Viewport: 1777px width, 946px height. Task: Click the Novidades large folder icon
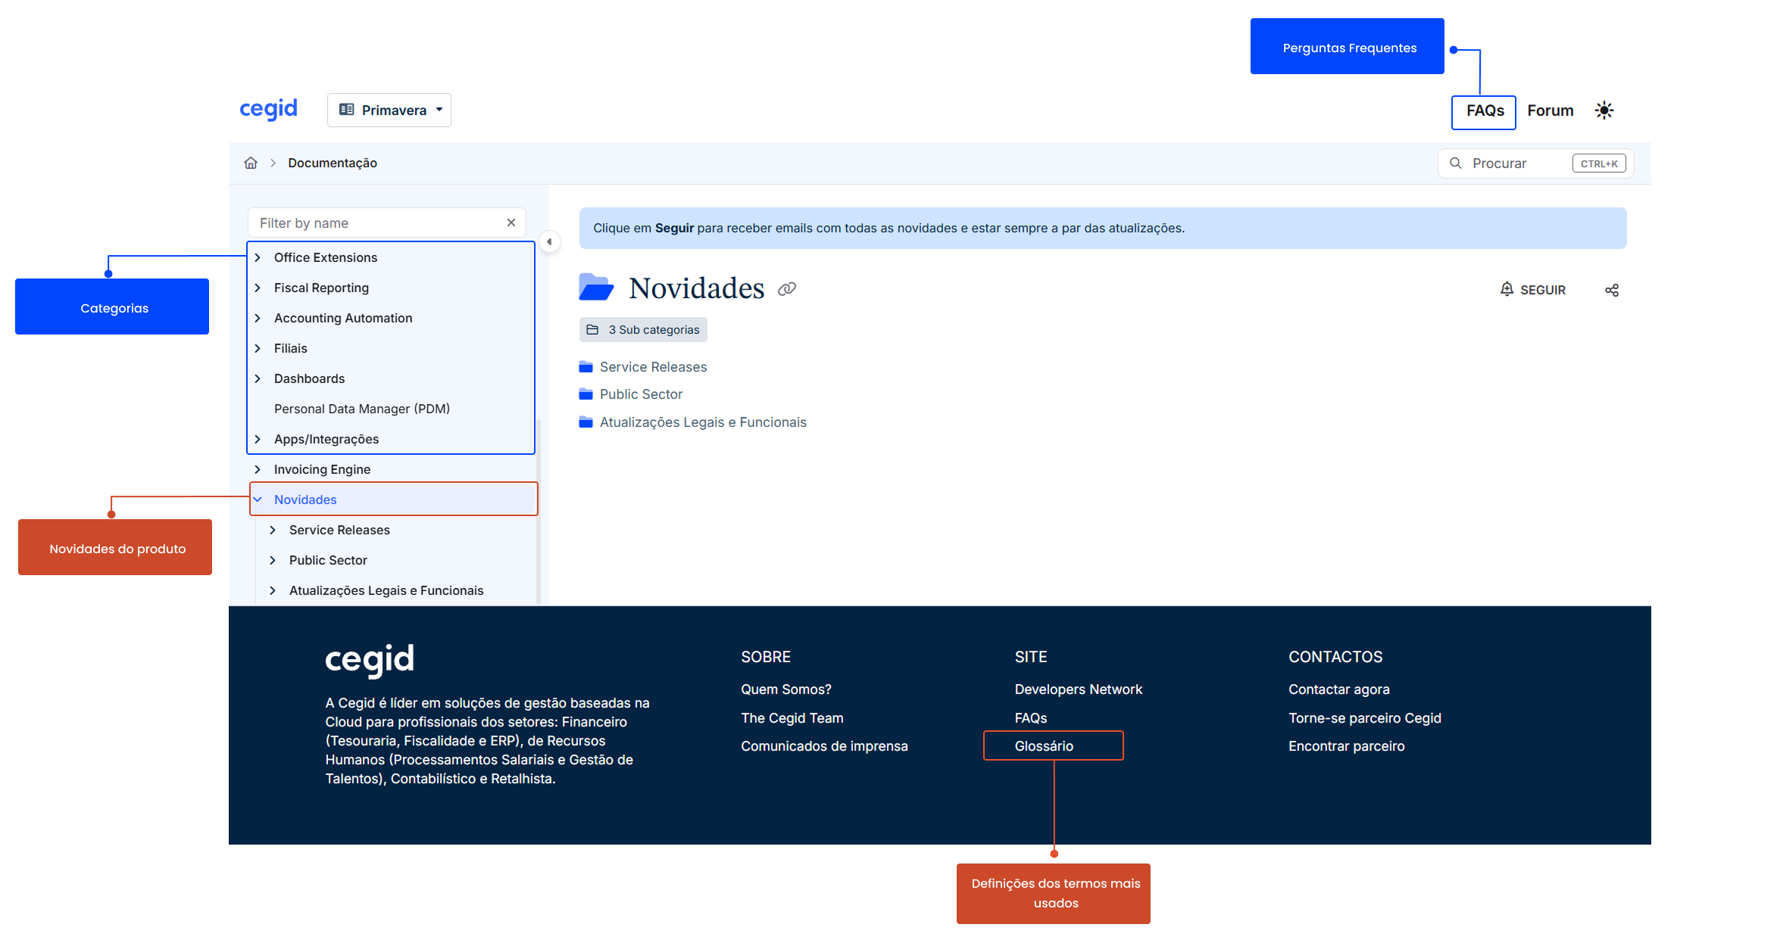(x=596, y=288)
